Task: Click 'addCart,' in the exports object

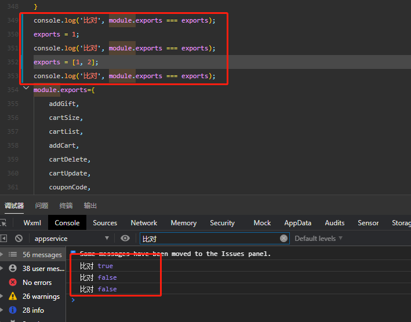Action: pos(64,145)
